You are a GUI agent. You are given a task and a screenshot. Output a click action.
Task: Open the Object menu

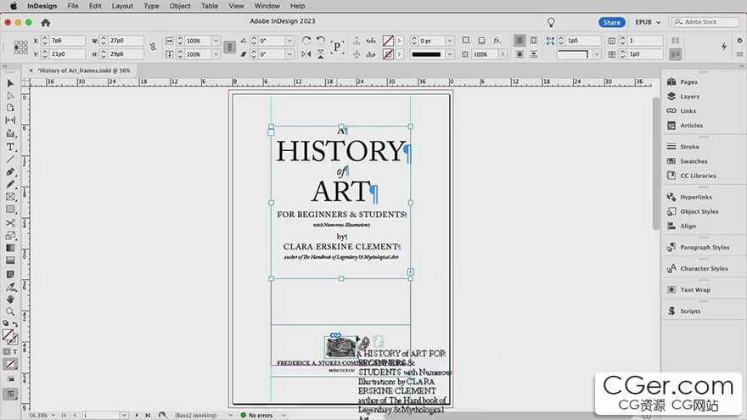[180, 6]
